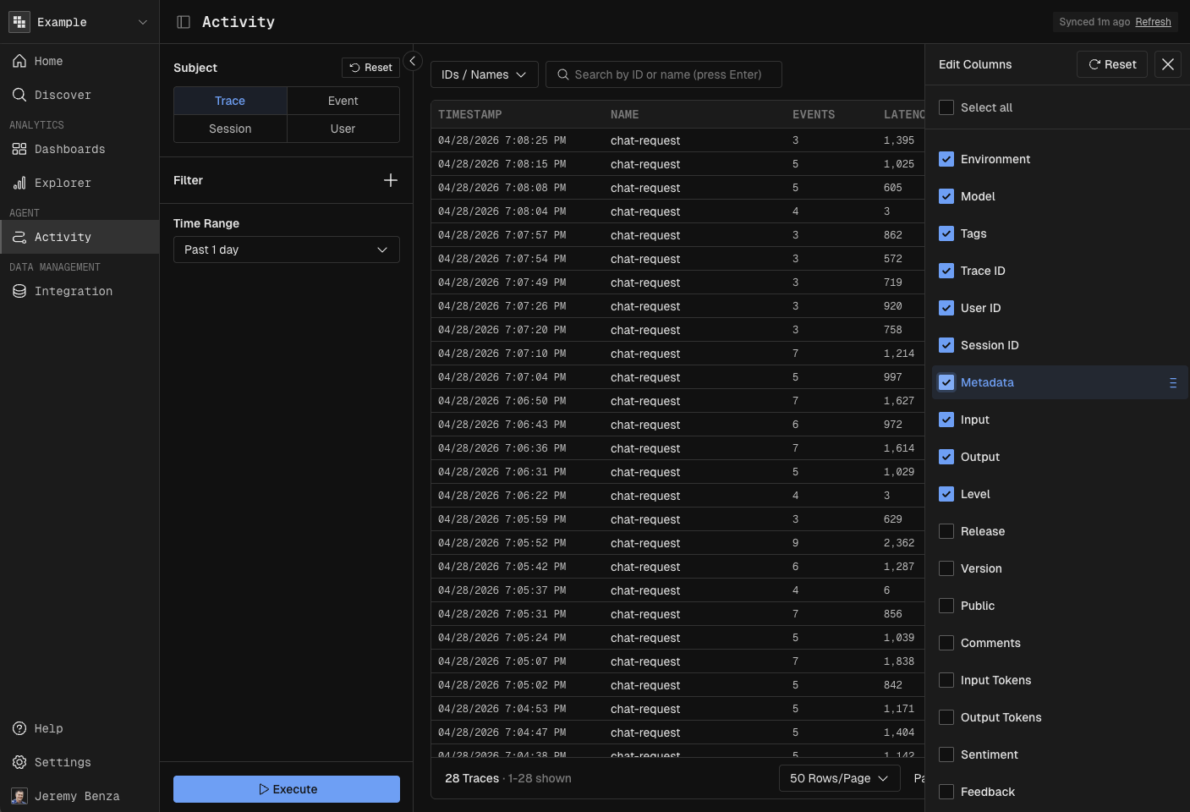The width and height of the screenshot is (1190, 812).
Task: Go to Integration in data management
Action: [x=73, y=292]
